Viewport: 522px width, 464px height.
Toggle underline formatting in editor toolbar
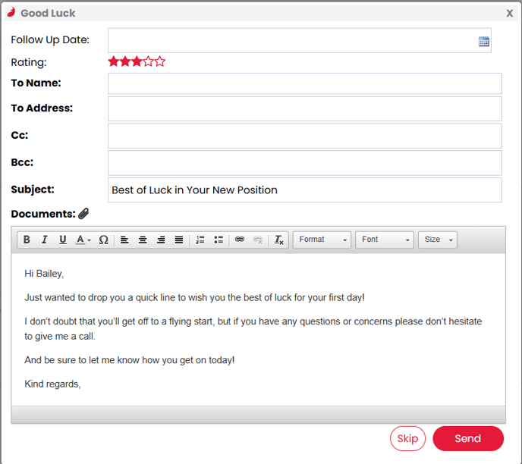(x=62, y=240)
